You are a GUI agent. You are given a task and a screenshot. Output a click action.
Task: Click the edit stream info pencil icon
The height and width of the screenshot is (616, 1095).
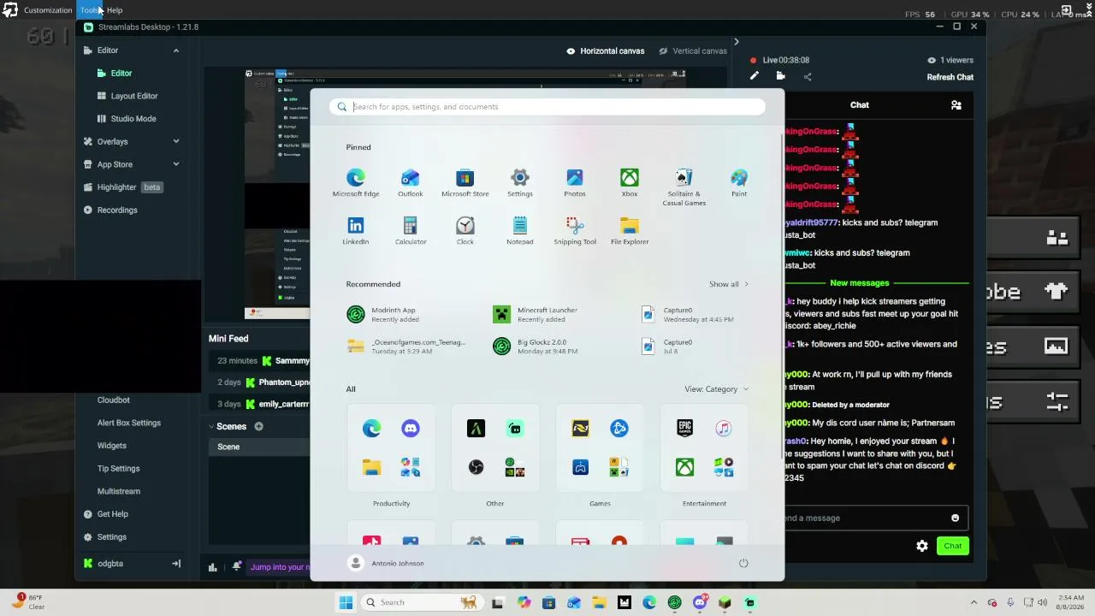point(755,76)
